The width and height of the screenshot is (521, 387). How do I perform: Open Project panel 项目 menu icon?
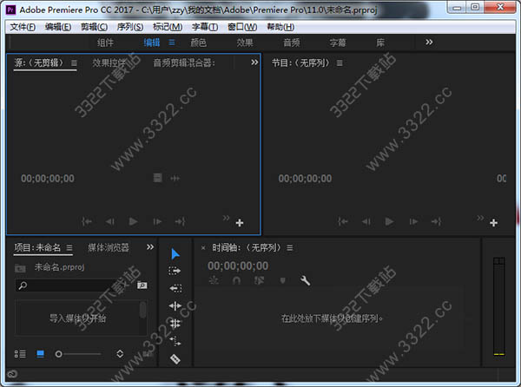pos(69,247)
